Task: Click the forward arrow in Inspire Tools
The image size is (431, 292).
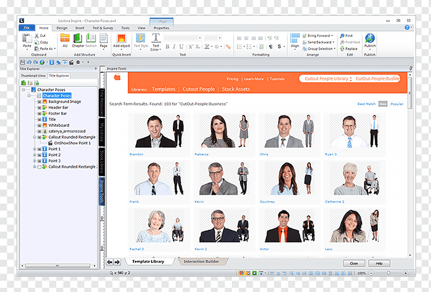Action: [x=117, y=262]
